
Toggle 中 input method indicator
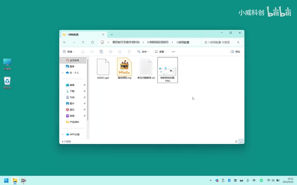(254, 180)
